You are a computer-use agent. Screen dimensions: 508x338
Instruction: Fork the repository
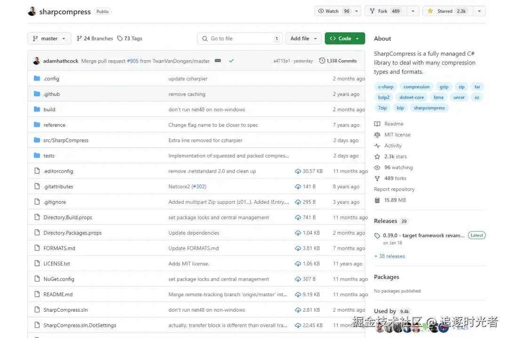tap(386, 11)
